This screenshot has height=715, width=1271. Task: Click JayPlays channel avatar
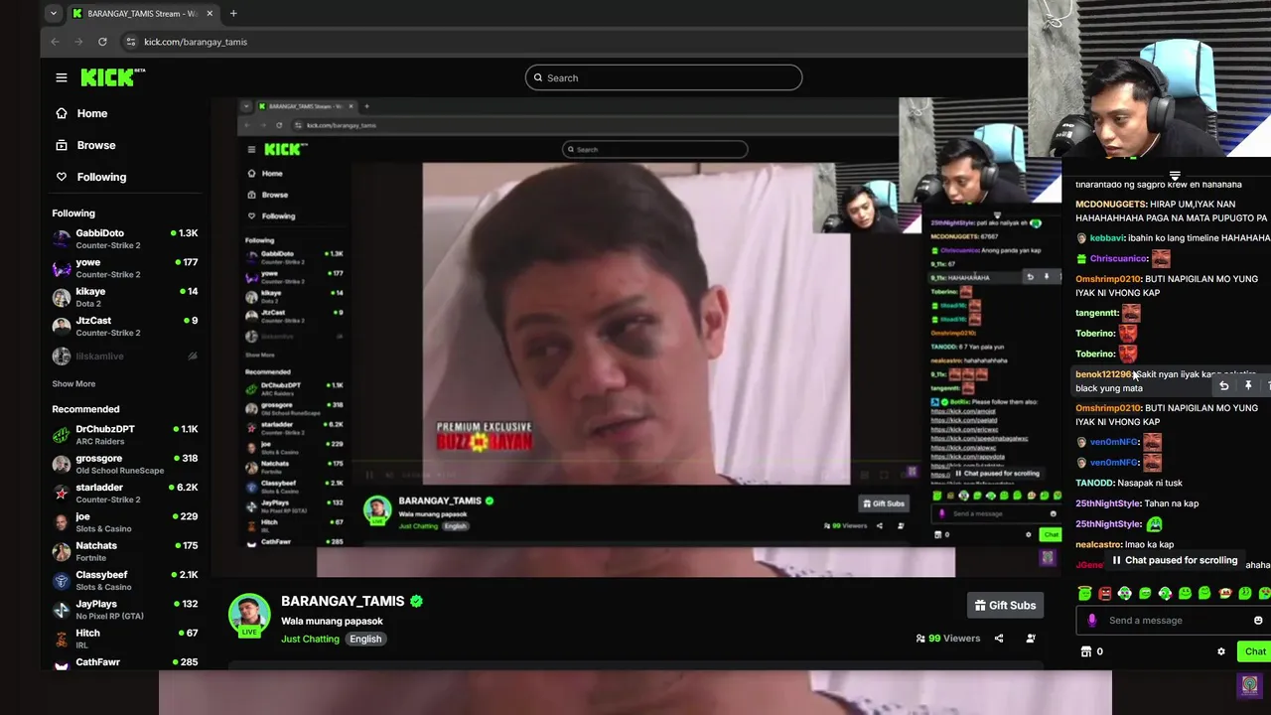[62, 609]
